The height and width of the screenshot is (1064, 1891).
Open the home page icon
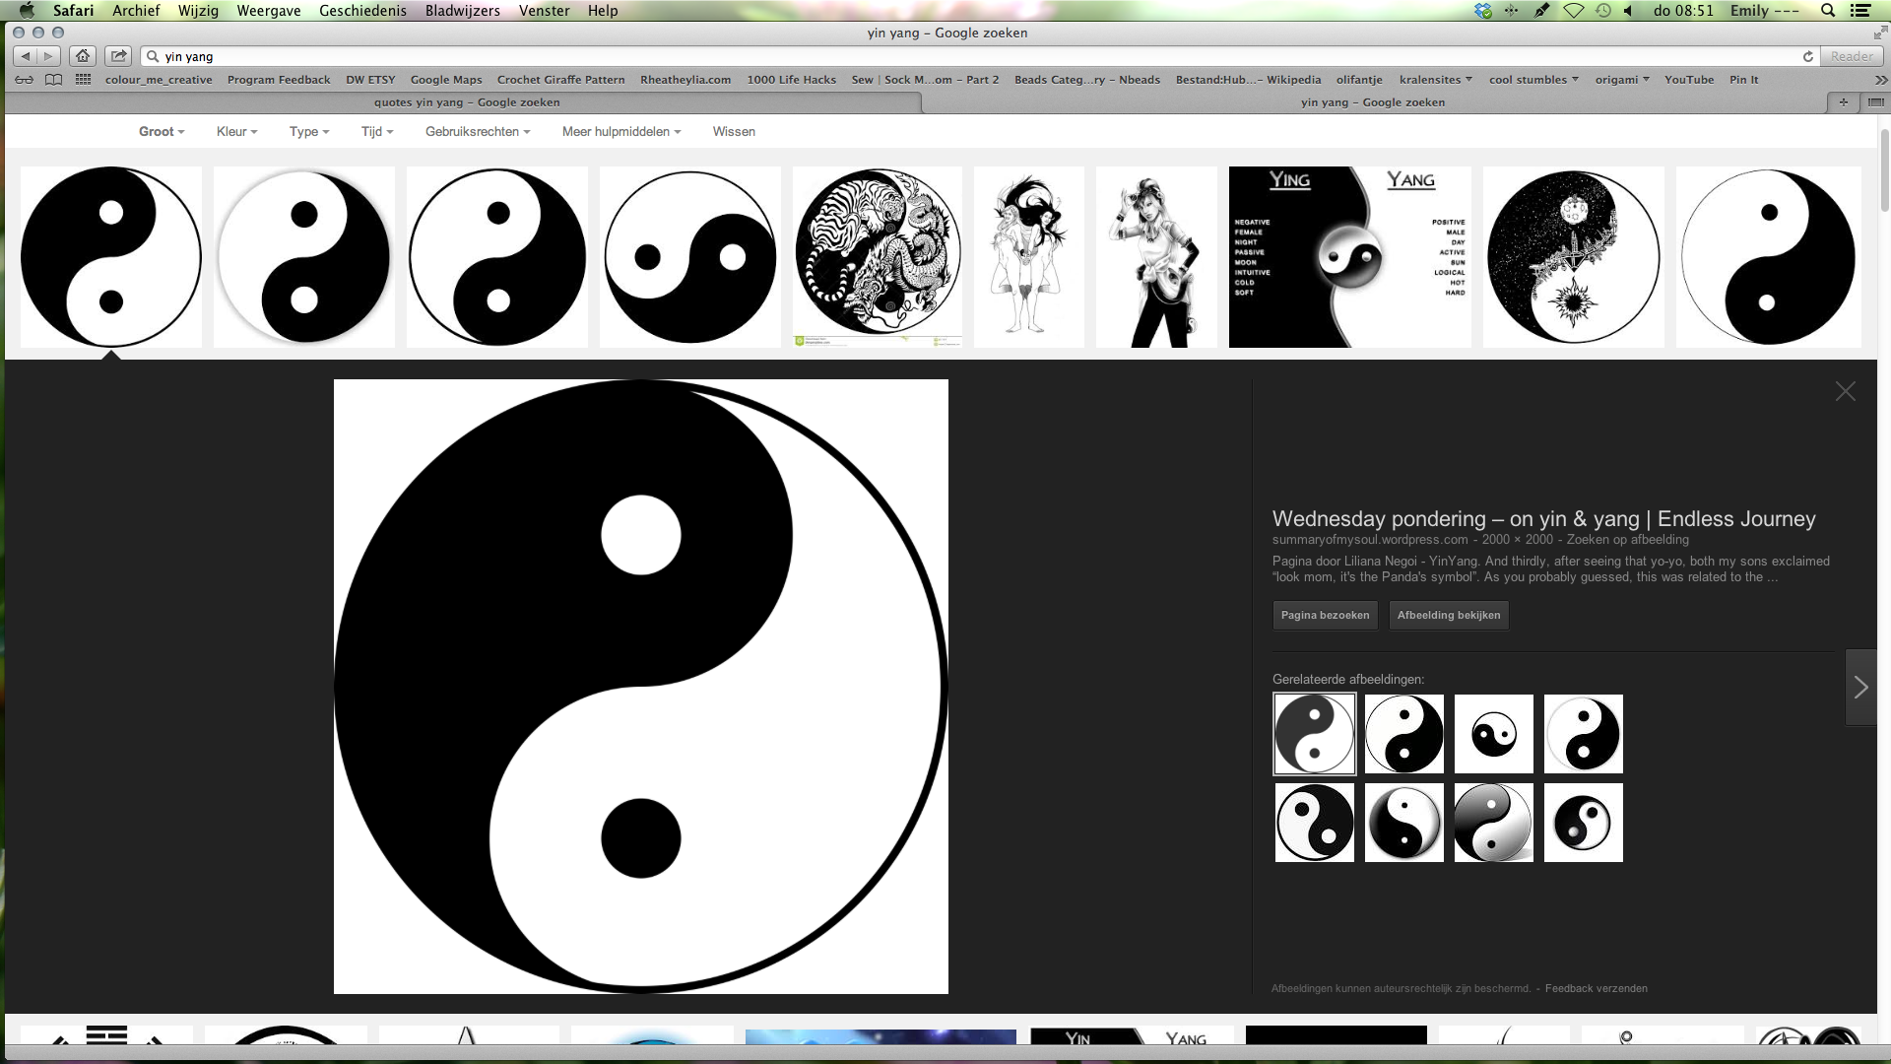(x=83, y=56)
